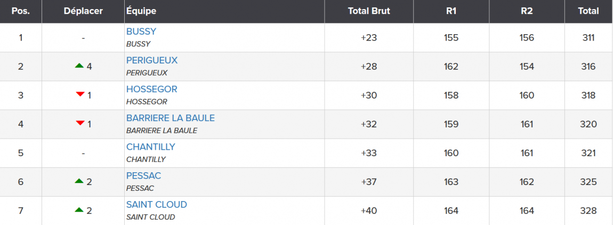613x225 pixels.
Task: Click red down arrow in HOSSEGOR row
Action: [80, 94]
